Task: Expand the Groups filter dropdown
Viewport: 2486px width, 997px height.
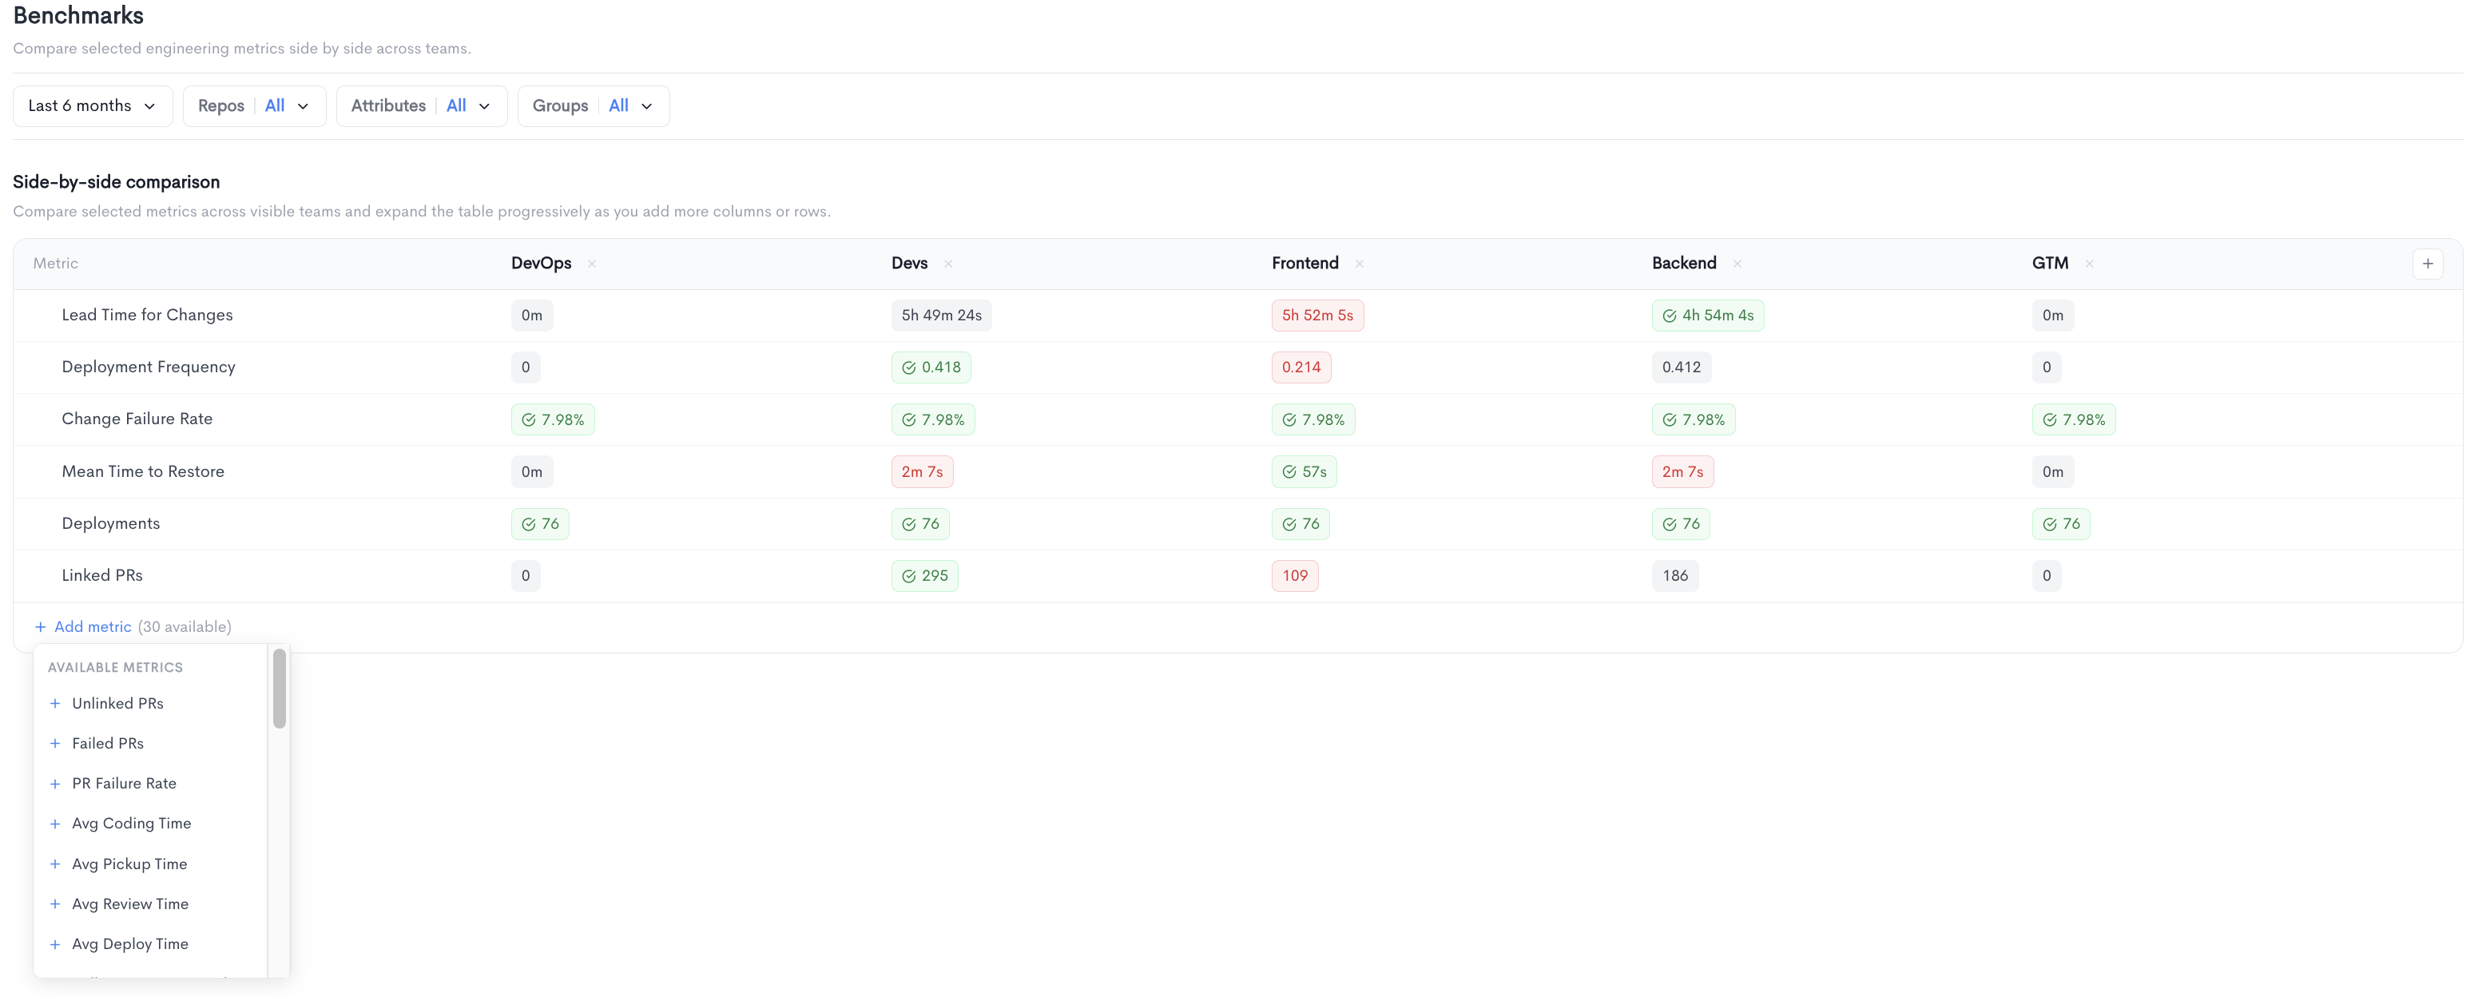Action: [x=594, y=106]
